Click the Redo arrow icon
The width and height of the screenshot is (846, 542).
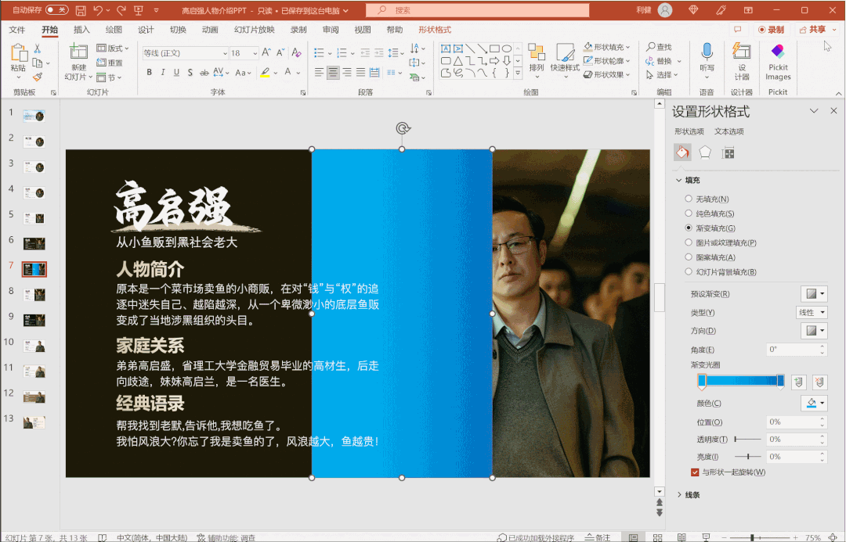click(x=121, y=10)
